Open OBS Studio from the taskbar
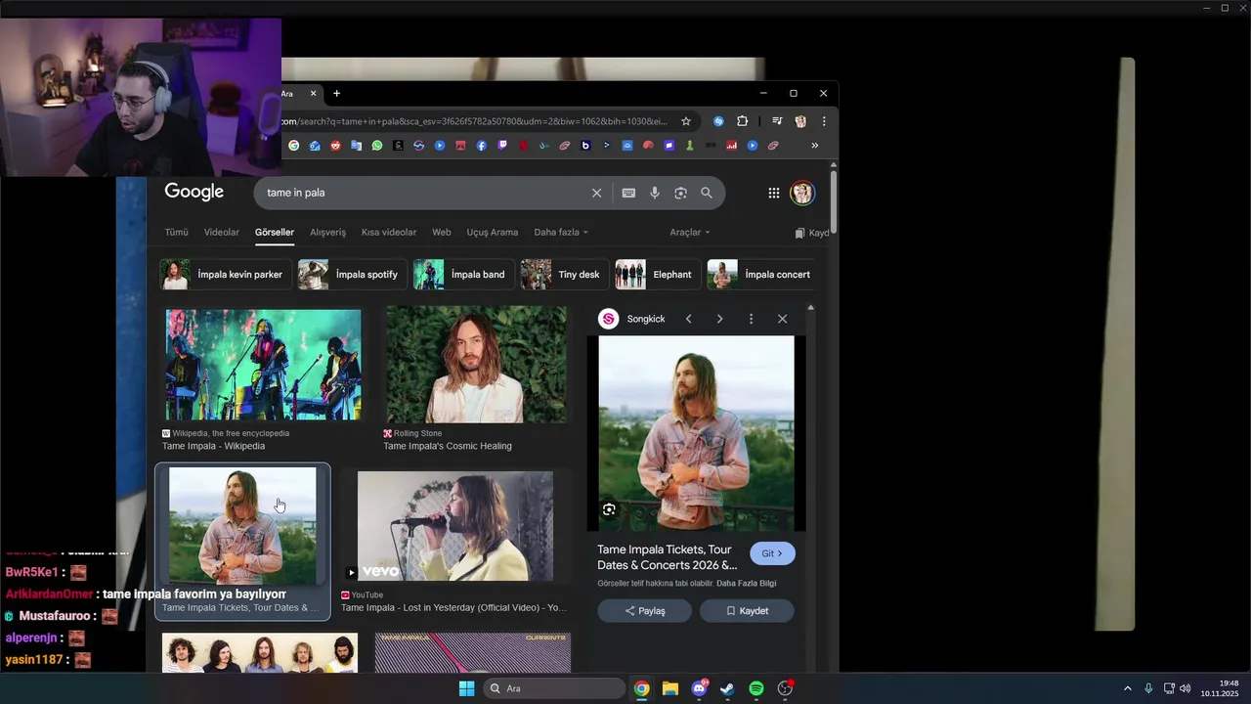Viewport: 1251px width, 704px height. click(x=785, y=688)
